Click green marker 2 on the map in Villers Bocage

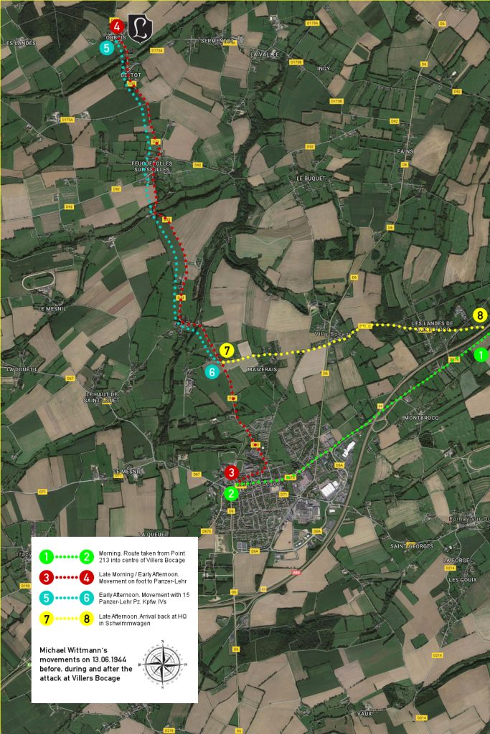[232, 493]
